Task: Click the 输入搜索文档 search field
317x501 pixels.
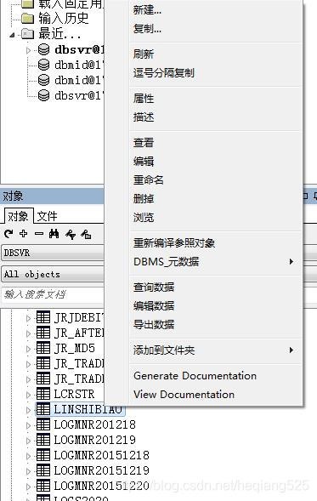Action: click(53, 294)
